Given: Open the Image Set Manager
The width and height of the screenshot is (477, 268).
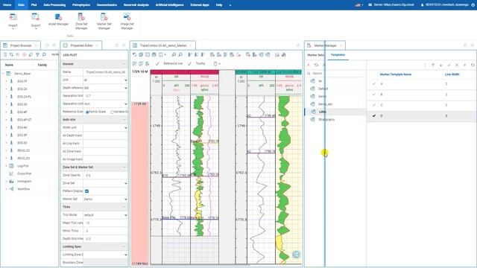Looking at the screenshot, I should coord(127,22).
